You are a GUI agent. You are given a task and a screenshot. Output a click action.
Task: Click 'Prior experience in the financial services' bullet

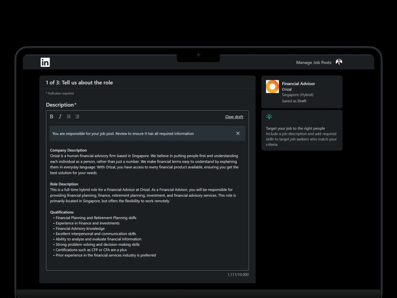(106, 255)
